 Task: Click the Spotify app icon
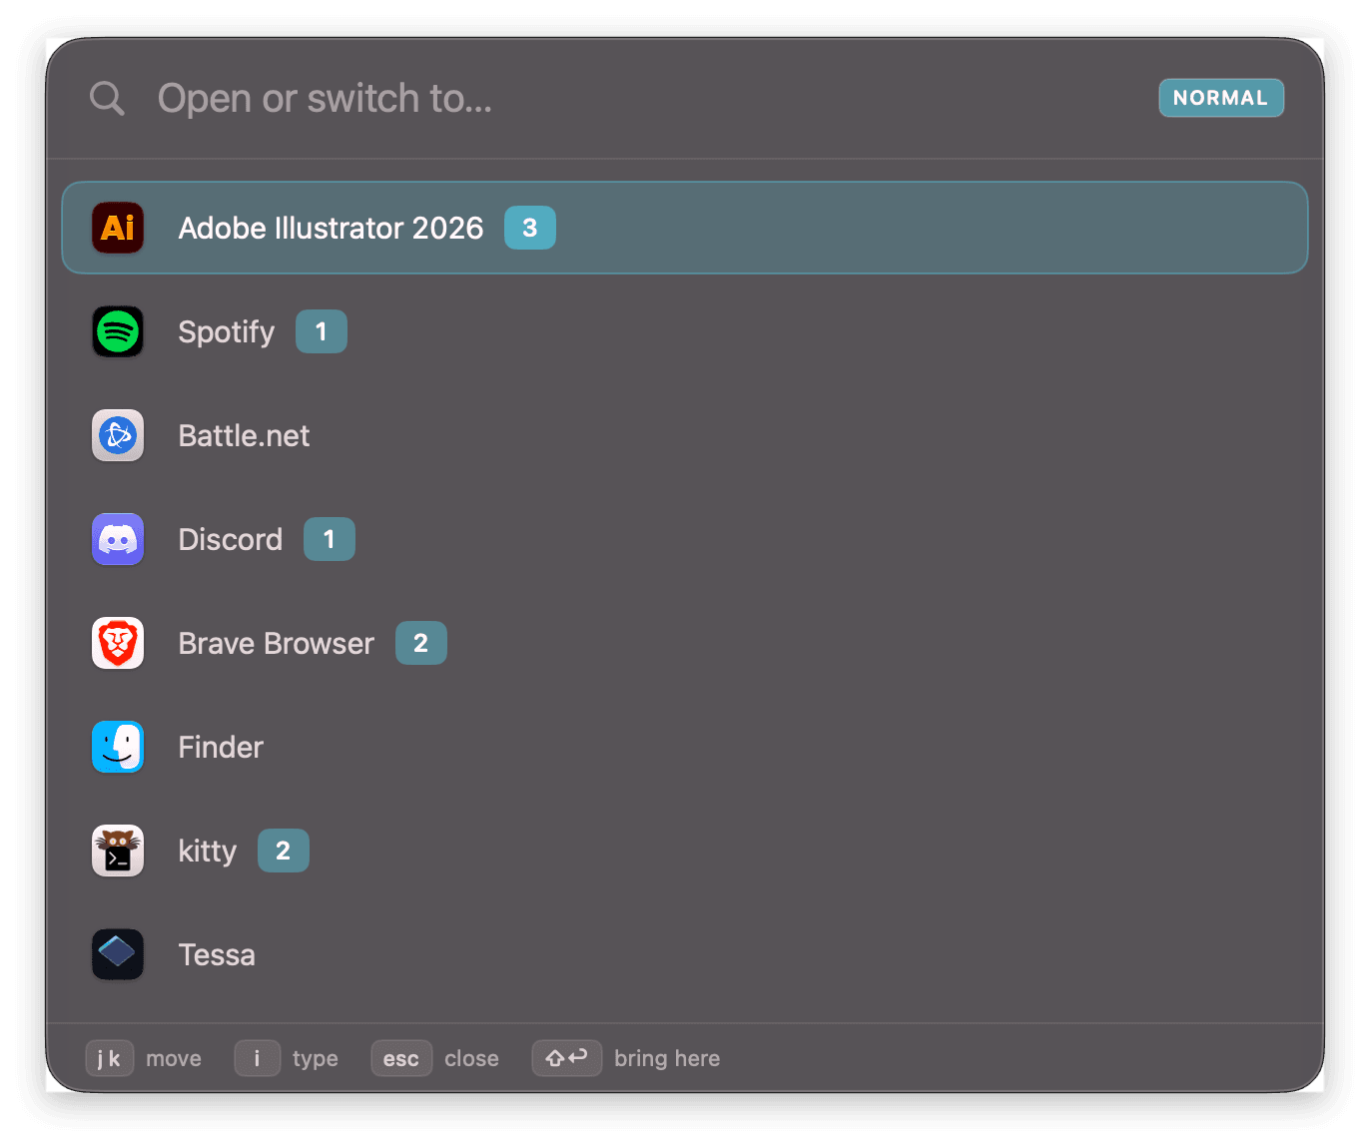pos(118,331)
